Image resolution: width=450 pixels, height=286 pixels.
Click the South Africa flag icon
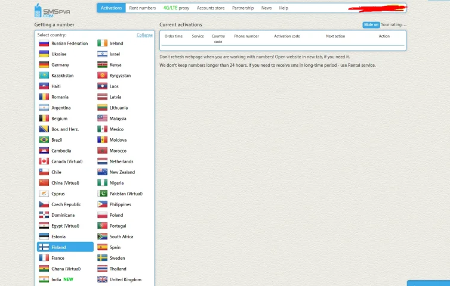coord(102,237)
